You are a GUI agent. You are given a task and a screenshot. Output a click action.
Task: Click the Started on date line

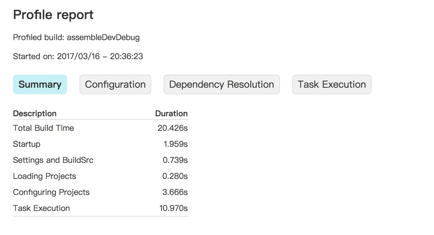click(78, 56)
